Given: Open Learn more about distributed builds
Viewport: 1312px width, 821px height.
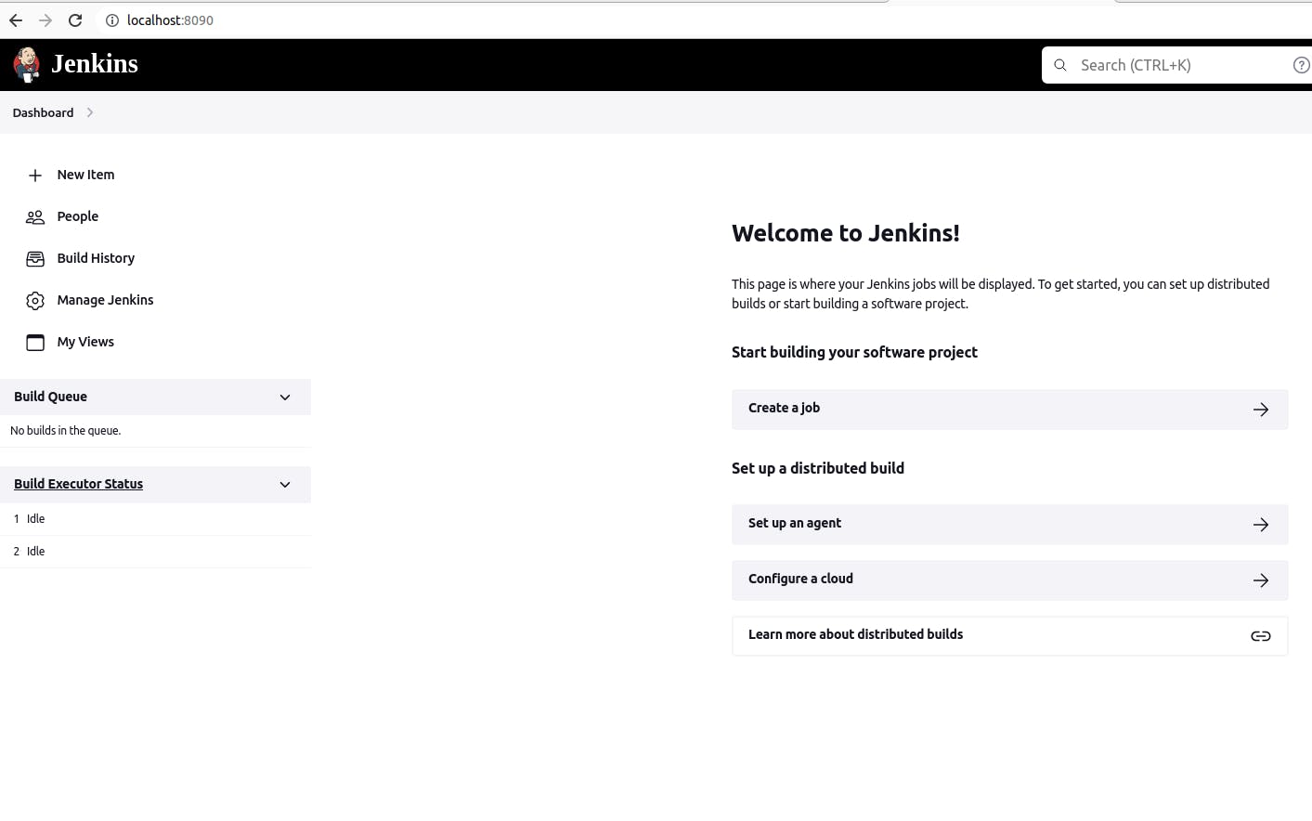Looking at the screenshot, I should 1009,636.
